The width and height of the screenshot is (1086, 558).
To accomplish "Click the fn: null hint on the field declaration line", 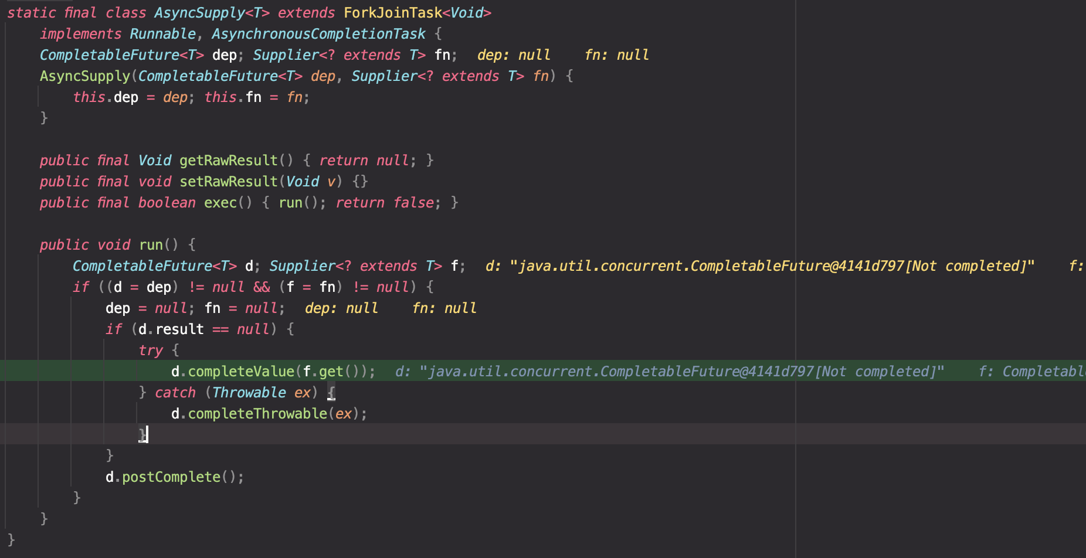I will click(616, 55).
